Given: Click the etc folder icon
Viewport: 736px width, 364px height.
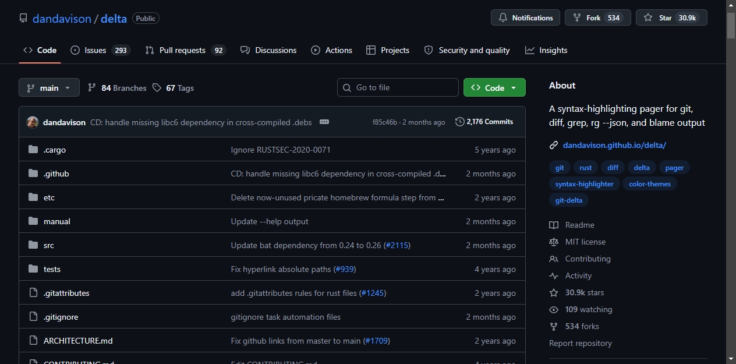Looking at the screenshot, I should (33, 197).
